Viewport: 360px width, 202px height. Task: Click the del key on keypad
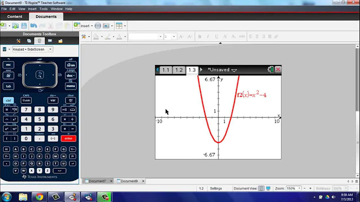[x=70, y=100]
